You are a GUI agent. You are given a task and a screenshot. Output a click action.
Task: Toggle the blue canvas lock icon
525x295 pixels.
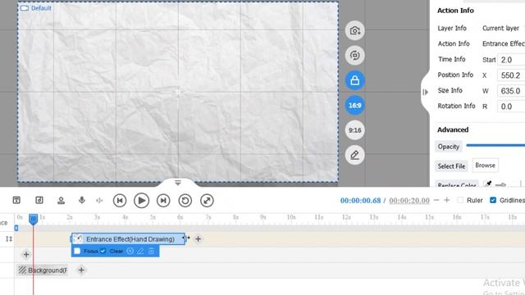[x=354, y=80]
